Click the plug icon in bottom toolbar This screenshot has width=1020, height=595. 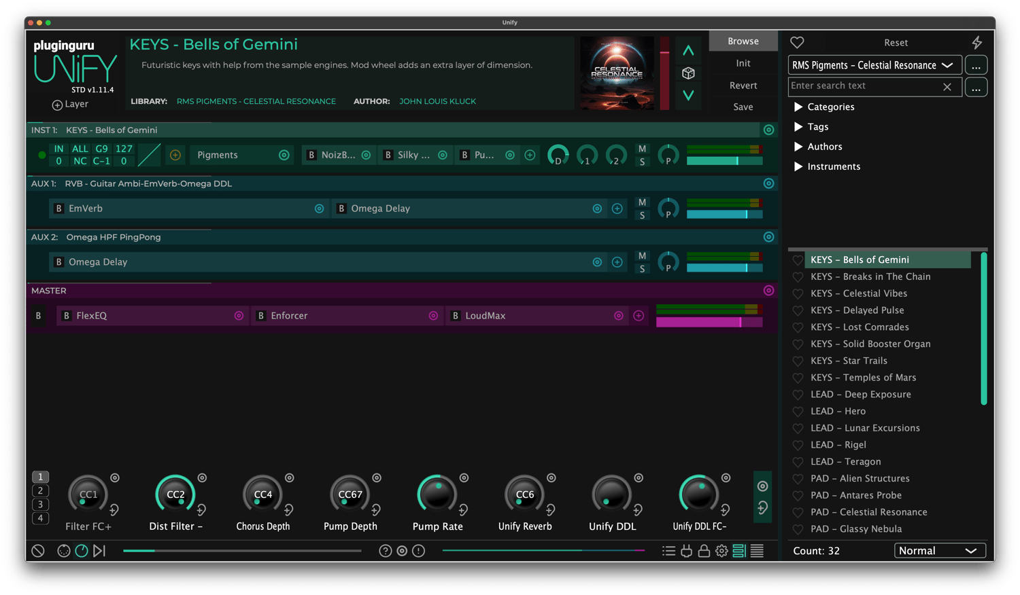click(x=686, y=551)
